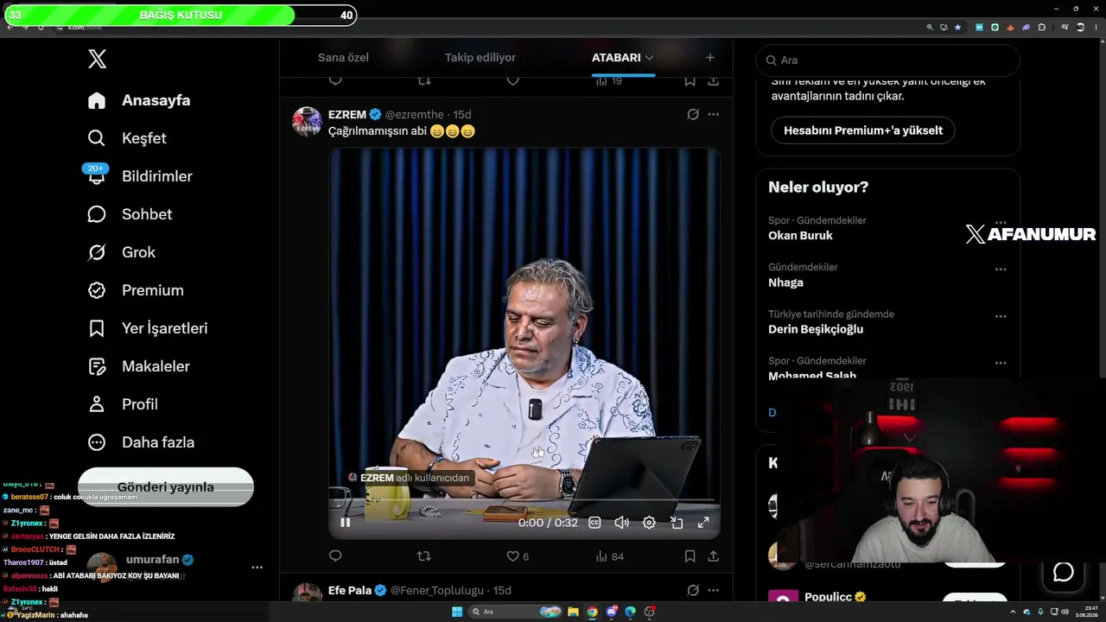This screenshot has height=622, width=1106.
Task: Click the Windows taskbar search box
Action: click(x=516, y=612)
